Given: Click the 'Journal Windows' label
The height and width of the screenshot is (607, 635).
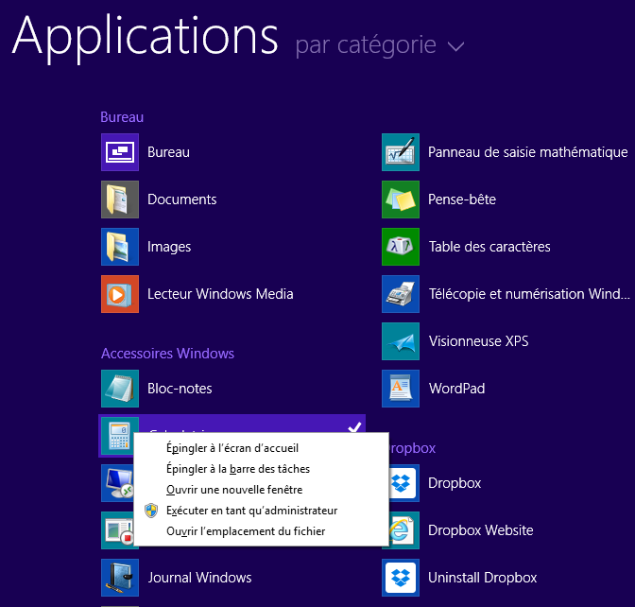Looking at the screenshot, I should (199, 578).
